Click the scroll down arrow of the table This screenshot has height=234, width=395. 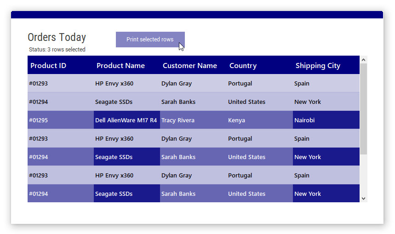(363, 198)
